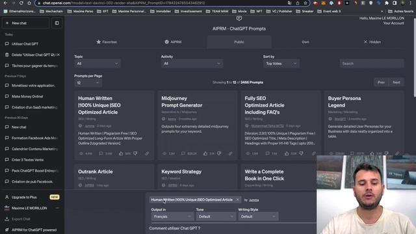This screenshot has height=234, width=416.
Task: Switch to the Public tab
Action: click(x=239, y=42)
